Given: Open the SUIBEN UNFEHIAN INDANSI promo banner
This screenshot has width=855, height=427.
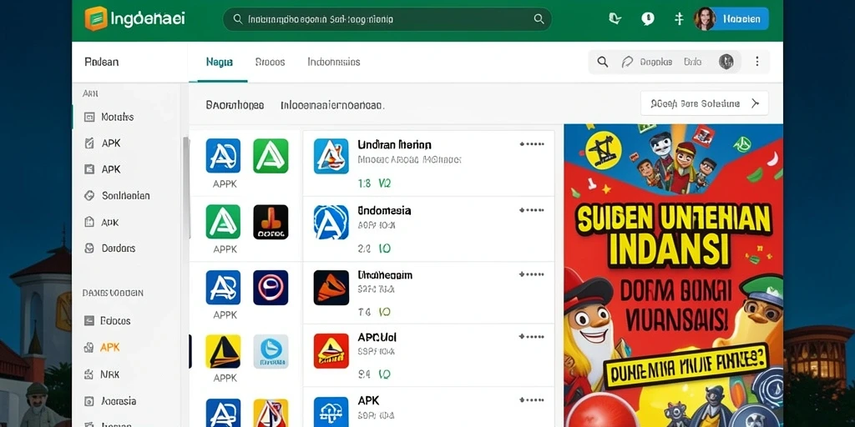Looking at the screenshot, I should tap(674, 275).
